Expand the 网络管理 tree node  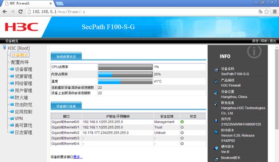click(x=12, y=83)
